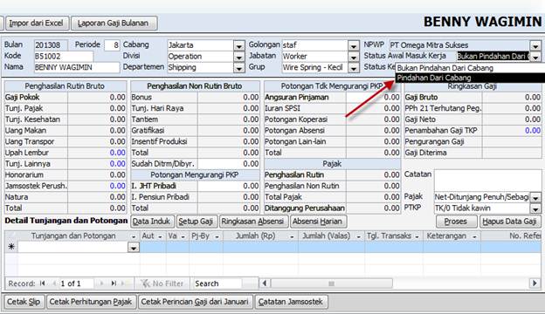Choose Pindahan Dari Cabang option
545x314 pixels.
point(471,78)
